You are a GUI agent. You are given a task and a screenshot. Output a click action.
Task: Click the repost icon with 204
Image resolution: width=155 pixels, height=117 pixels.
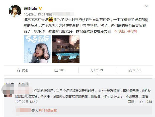click(56, 70)
